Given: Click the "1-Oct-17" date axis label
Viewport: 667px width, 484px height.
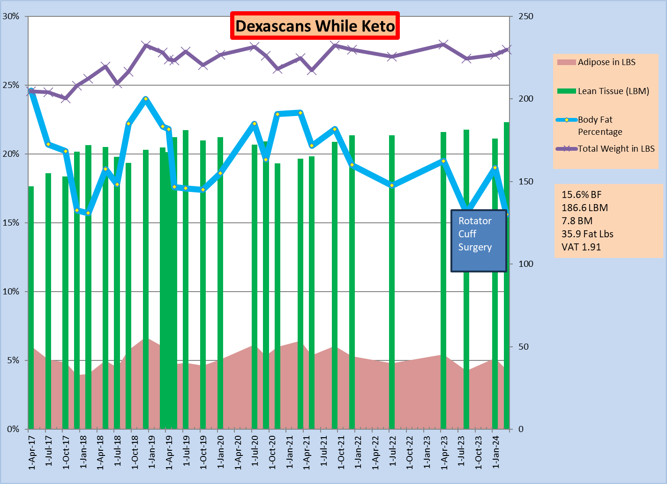Looking at the screenshot, I should pyautogui.click(x=66, y=452).
